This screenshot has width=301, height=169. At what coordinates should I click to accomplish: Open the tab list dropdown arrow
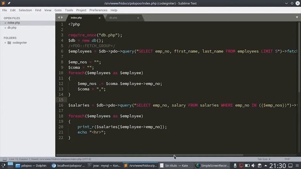297,17
